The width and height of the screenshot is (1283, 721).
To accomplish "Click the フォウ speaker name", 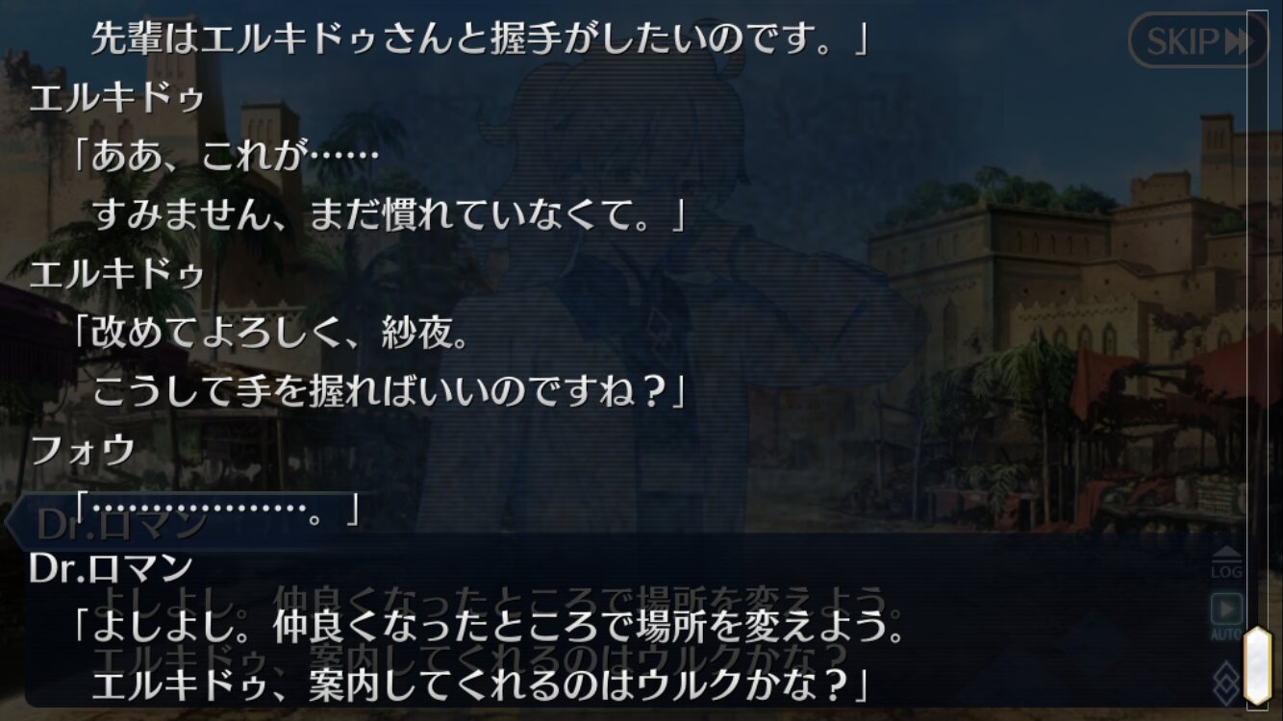I will (82, 450).
